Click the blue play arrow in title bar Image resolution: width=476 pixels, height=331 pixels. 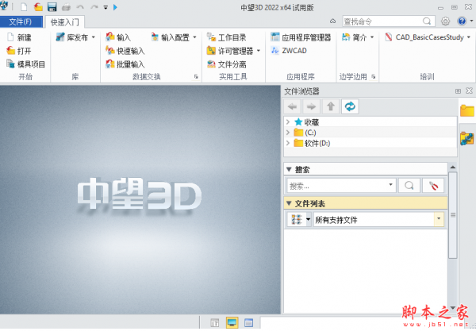coord(115,7)
